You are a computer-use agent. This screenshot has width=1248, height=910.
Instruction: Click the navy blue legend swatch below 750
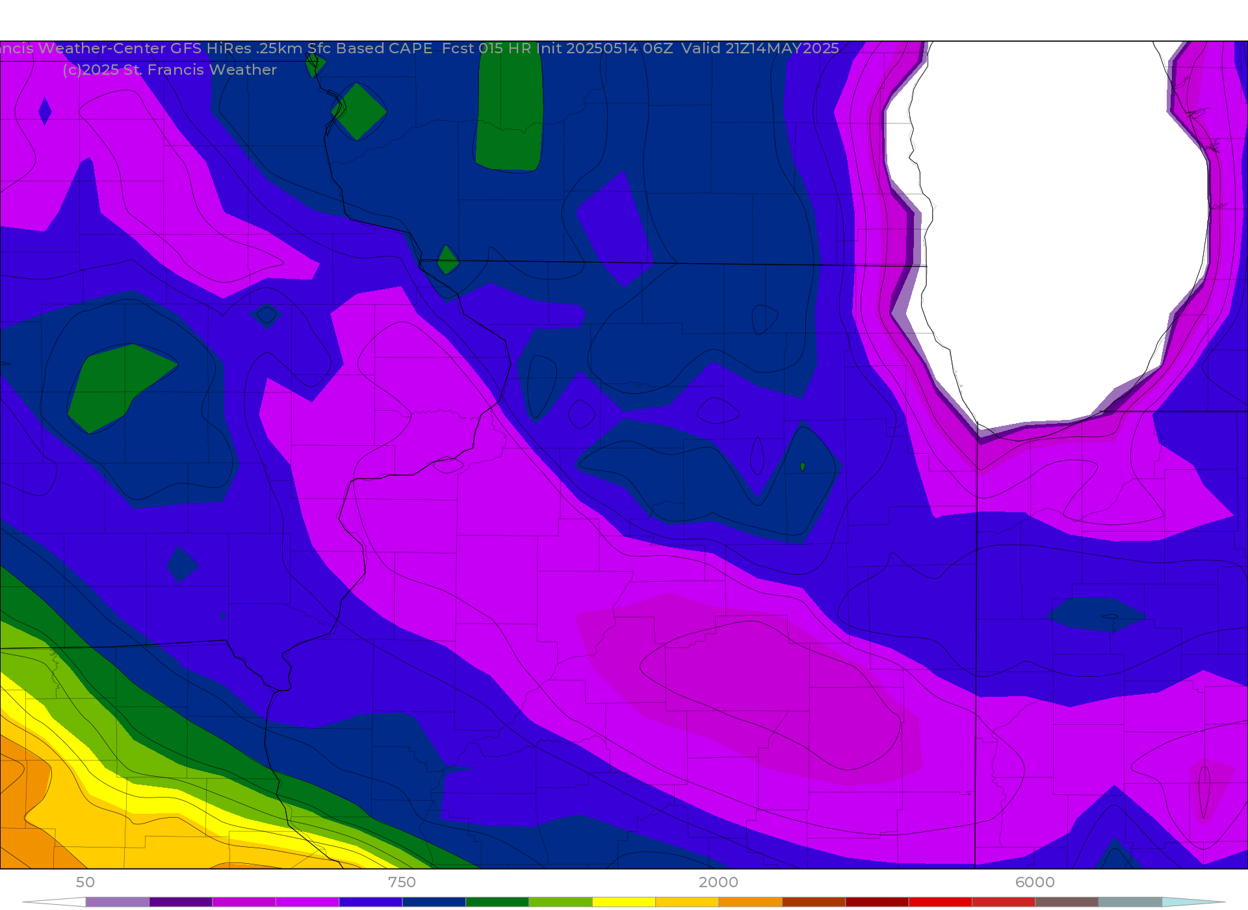(434, 902)
